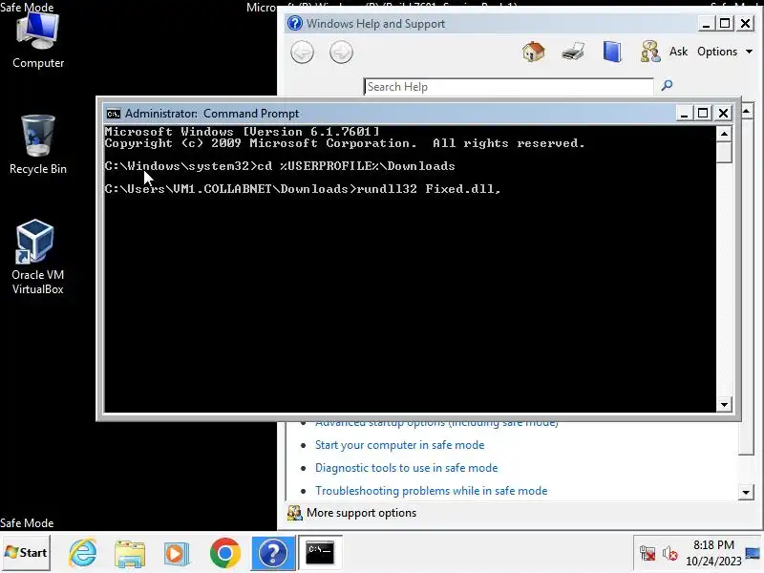This screenshot has height=573, width=764.
Task: Click Command Prompt scrollbar down arrow
Action: click(724, 404)
